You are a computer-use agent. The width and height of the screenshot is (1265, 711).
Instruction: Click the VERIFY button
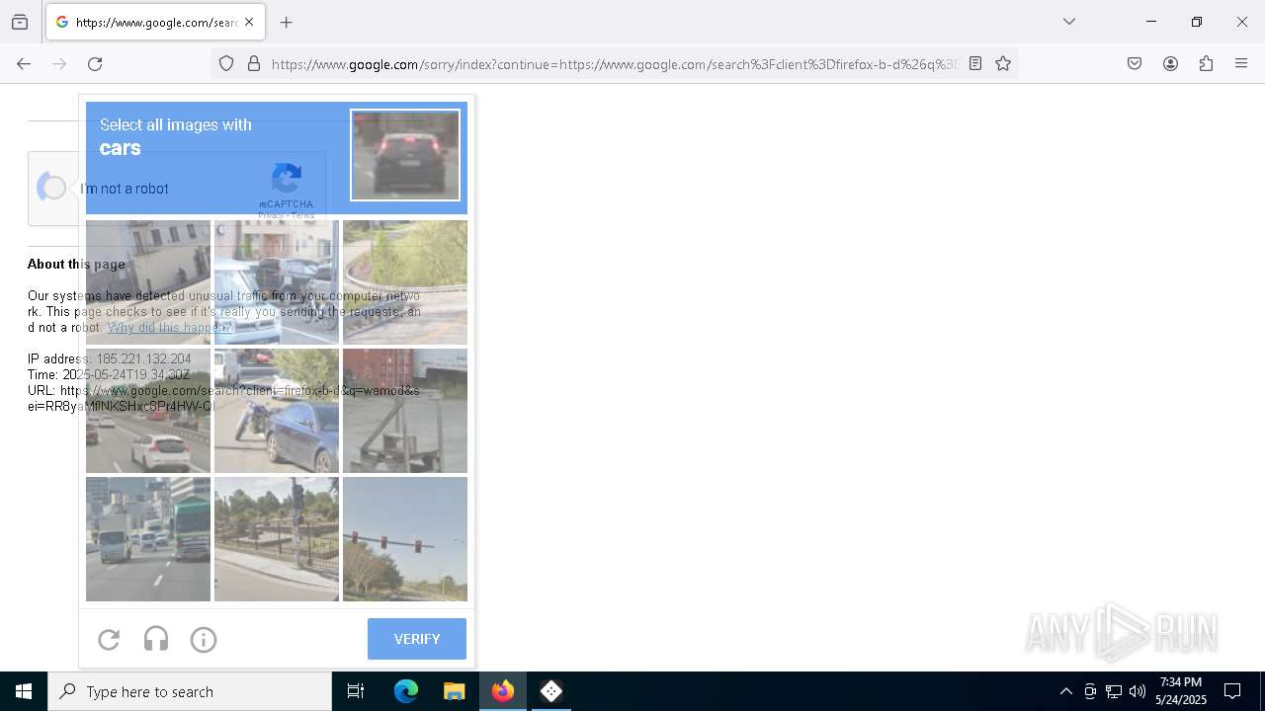(x=417, y=639)
